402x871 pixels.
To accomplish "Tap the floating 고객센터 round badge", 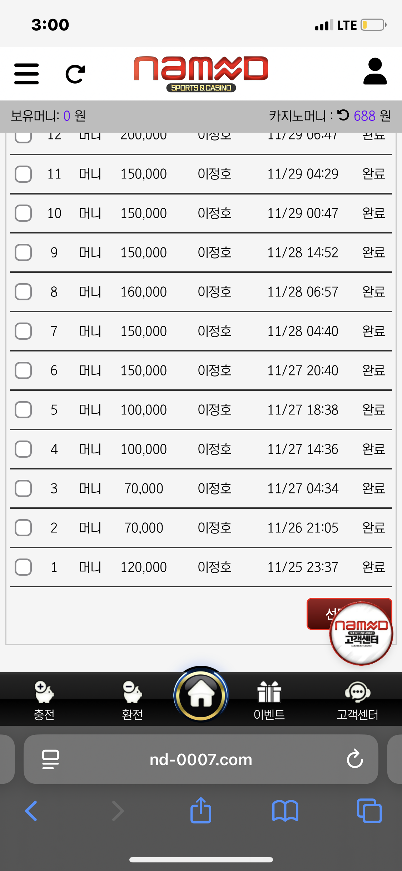I will click(x=361, y=634).
